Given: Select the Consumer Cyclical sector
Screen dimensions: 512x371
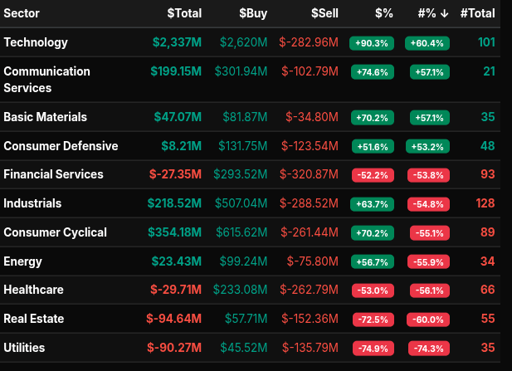Looking at the screenshot, I should pos(56,232).
